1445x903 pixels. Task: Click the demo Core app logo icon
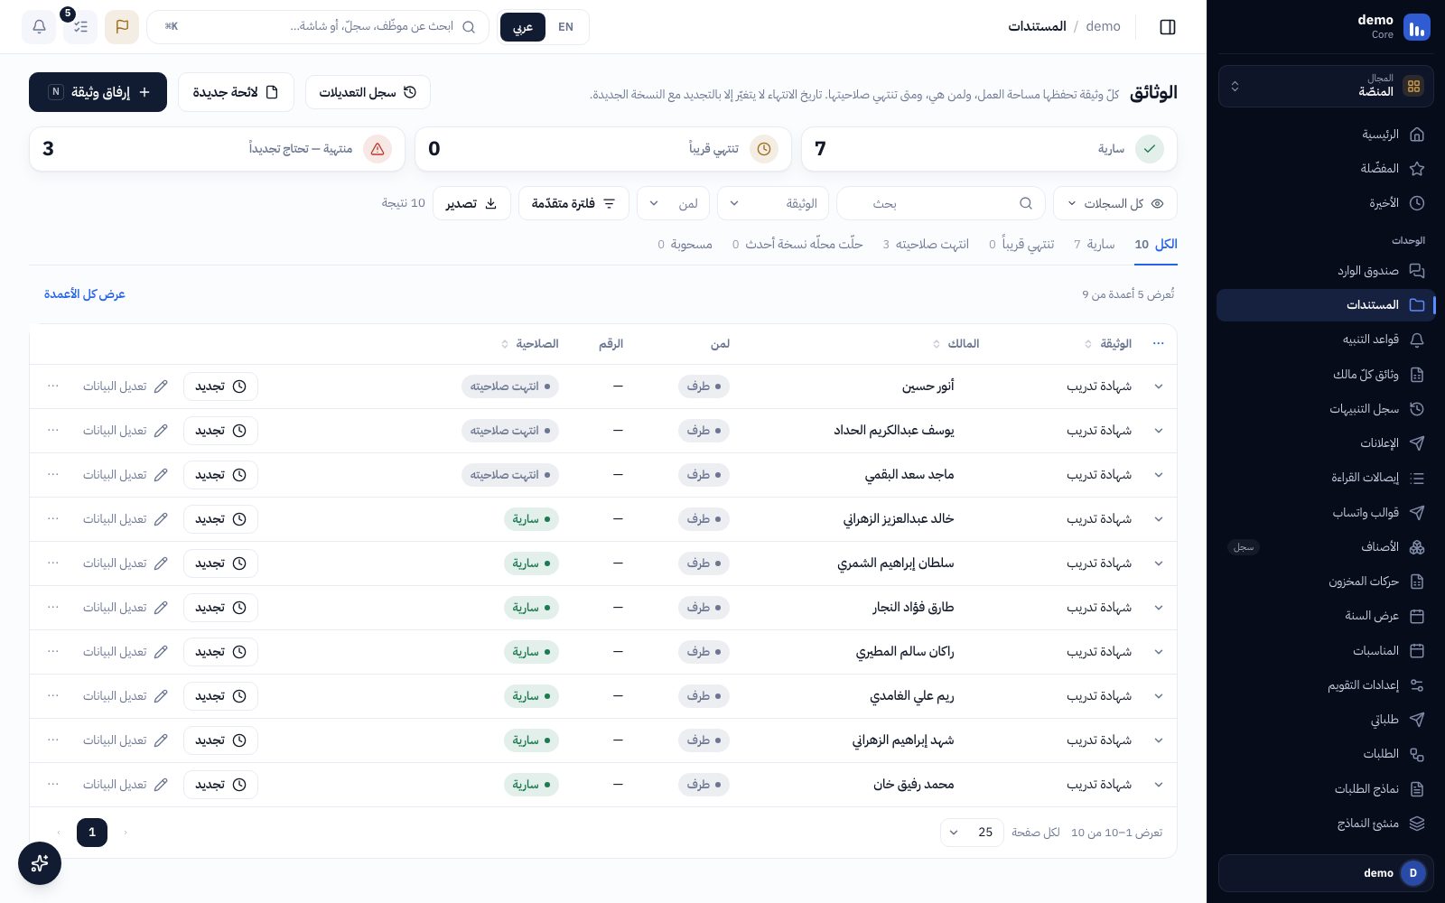(x=1417, y=27)
